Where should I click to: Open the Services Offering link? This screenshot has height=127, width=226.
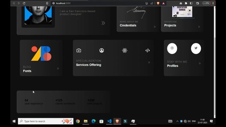pos(89,65)
